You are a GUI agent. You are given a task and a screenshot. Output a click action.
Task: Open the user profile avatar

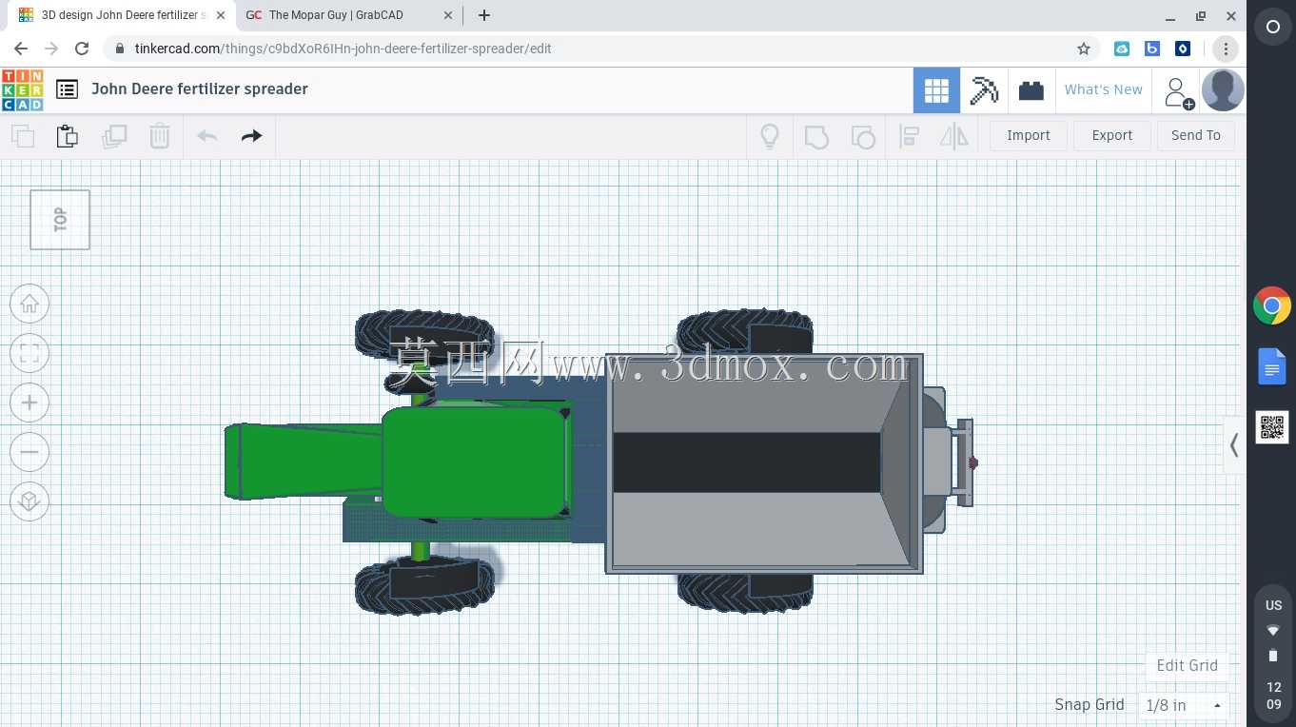[x=1223, y=90]
